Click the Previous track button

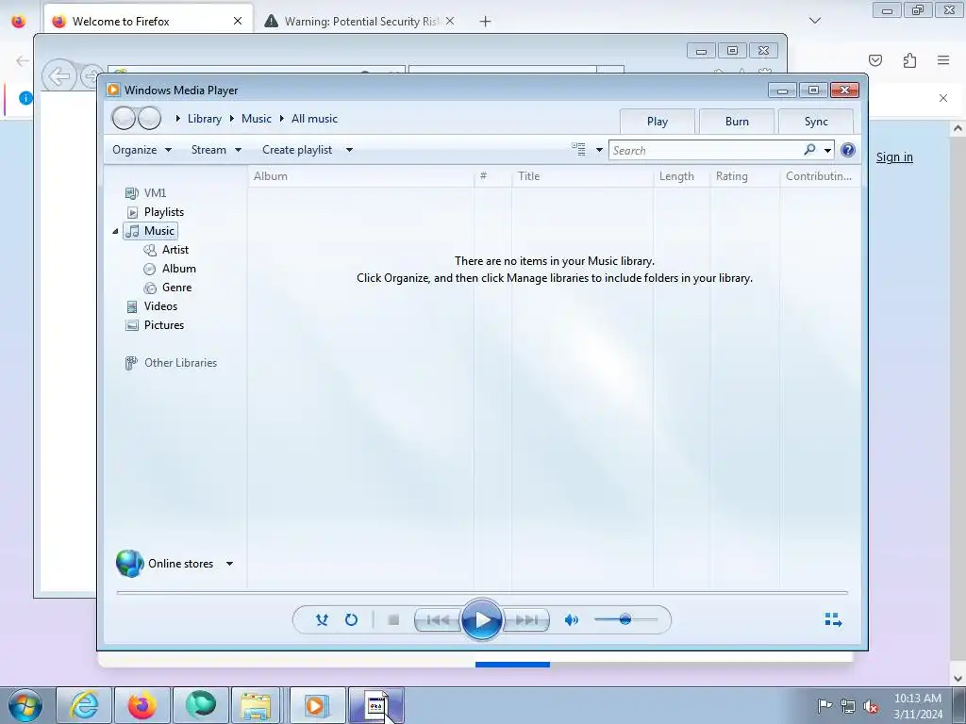click(438, 620)
